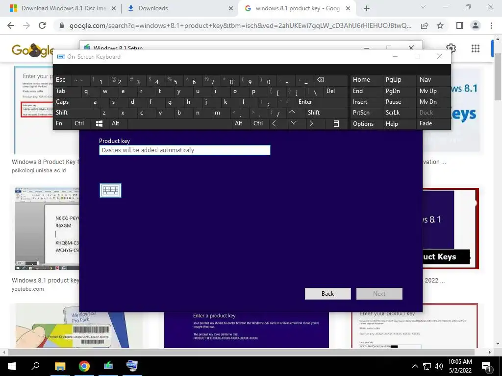Screen dimensions: 502x376
Task: Toggle Chrome's side panel icon
Action: (x=460, y=25)
